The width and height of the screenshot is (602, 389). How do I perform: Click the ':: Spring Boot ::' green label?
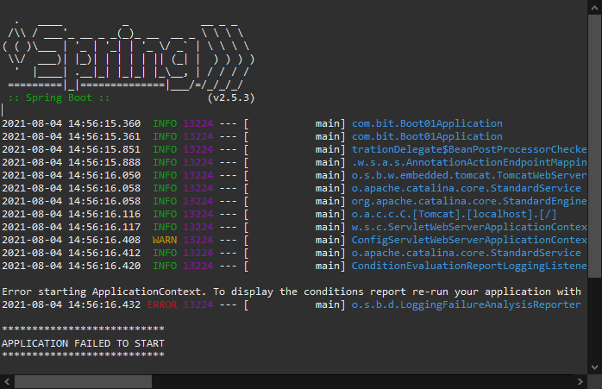tap(59, 98)
